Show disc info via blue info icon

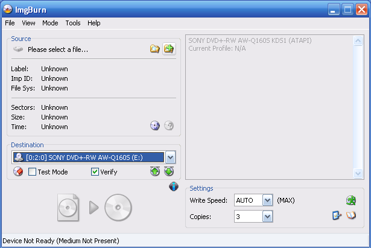click(174, 186)
